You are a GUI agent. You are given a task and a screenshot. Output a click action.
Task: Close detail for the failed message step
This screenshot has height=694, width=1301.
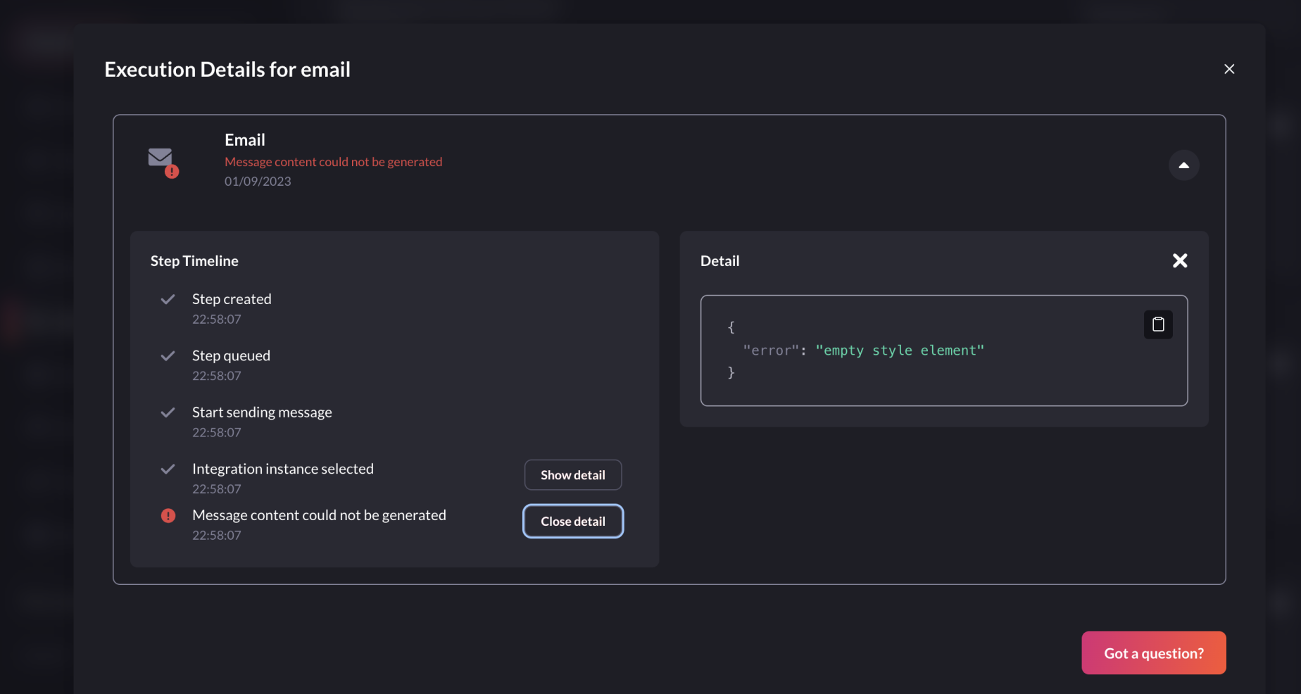pos(572,521)
